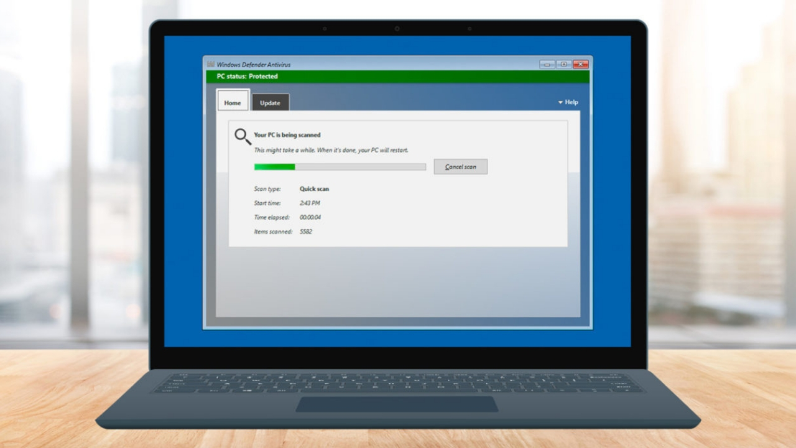
Task: Click the 'This might take a while' message
Action: coord(331,150)
